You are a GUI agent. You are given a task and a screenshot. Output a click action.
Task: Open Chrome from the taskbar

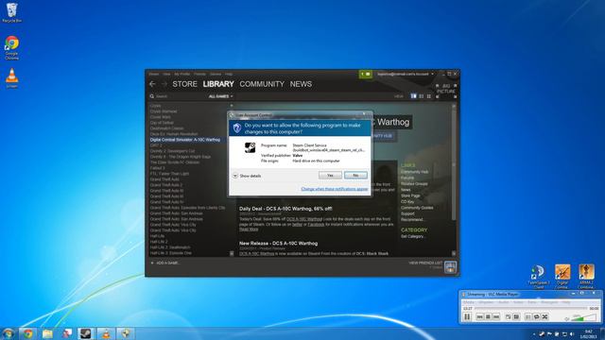(28, 333)
